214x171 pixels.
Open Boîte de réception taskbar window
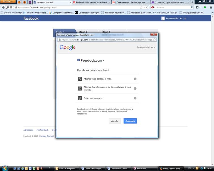click(67, 168)
